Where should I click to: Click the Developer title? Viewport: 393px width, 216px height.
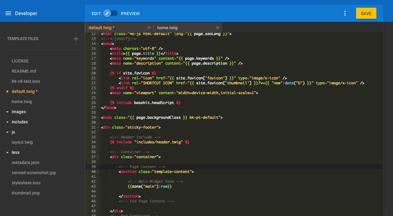(x=26, y=13)
